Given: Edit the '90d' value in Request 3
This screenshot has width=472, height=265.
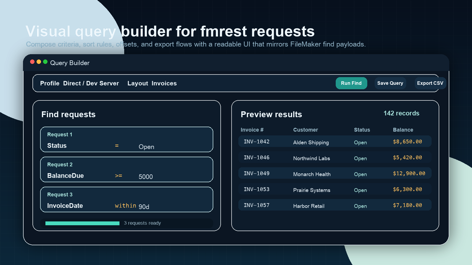Looking at the screenshot, I should [144, 207].
